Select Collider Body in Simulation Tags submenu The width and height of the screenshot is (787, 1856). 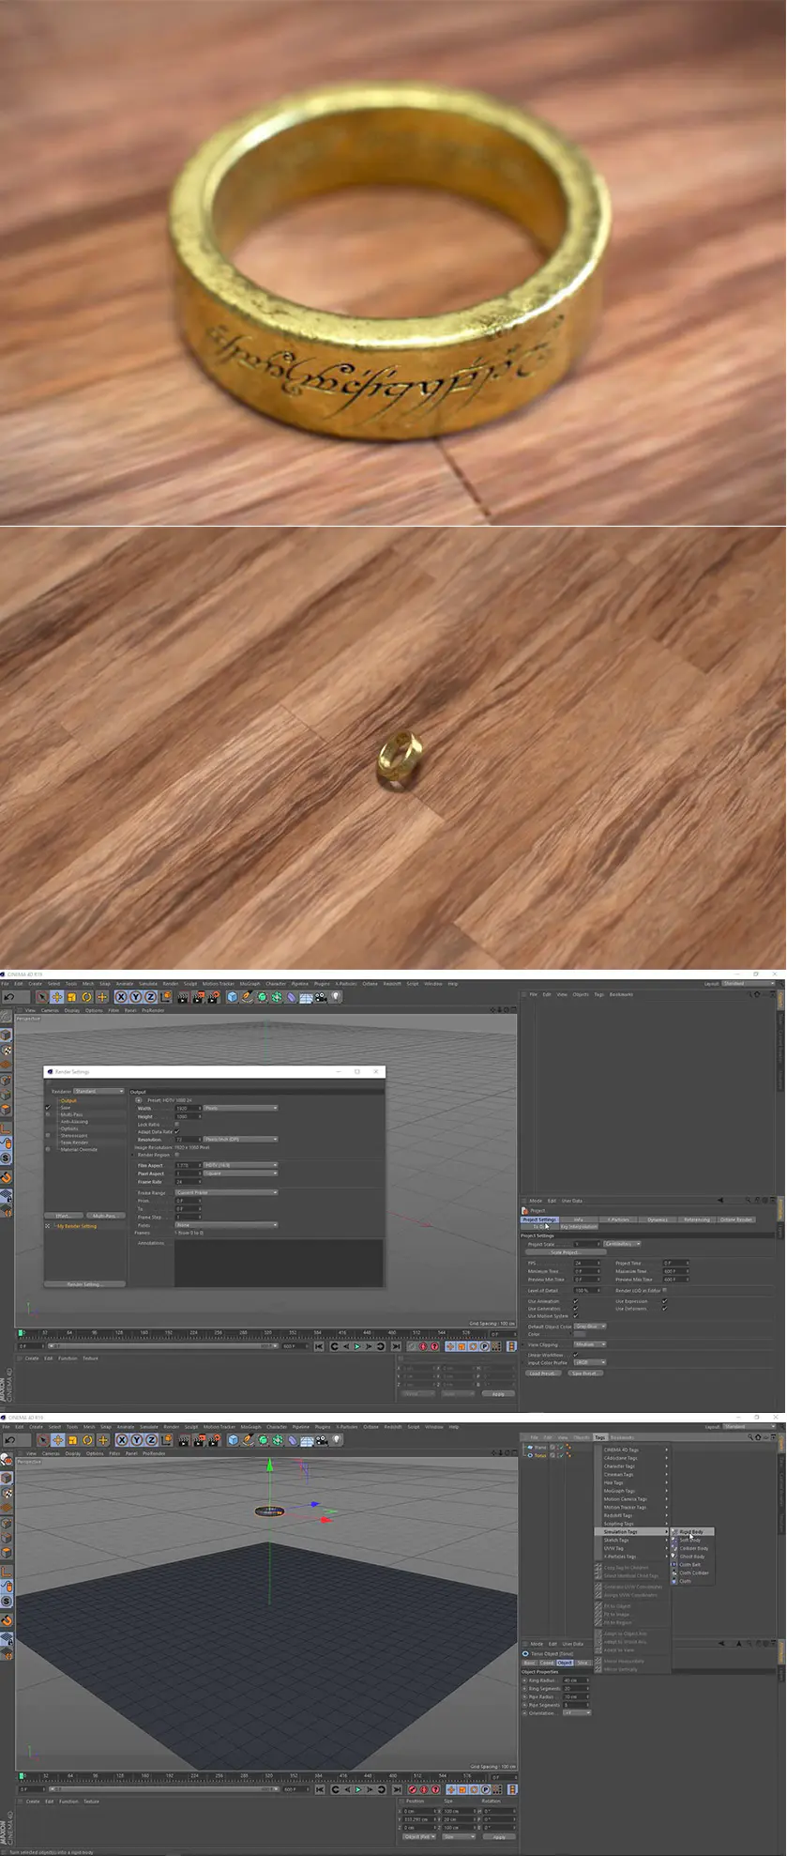pos(691,1548)
